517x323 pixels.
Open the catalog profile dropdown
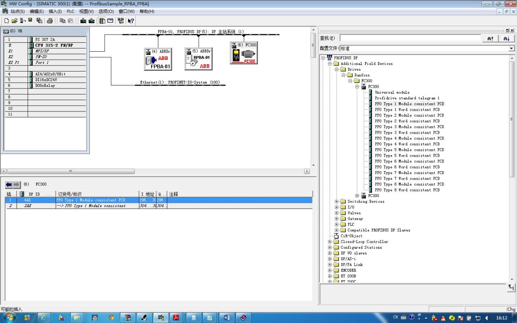(x=511, y=48)
